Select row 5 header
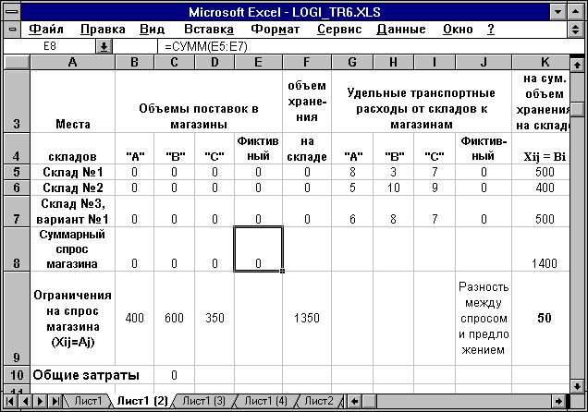 click(17, 172)
